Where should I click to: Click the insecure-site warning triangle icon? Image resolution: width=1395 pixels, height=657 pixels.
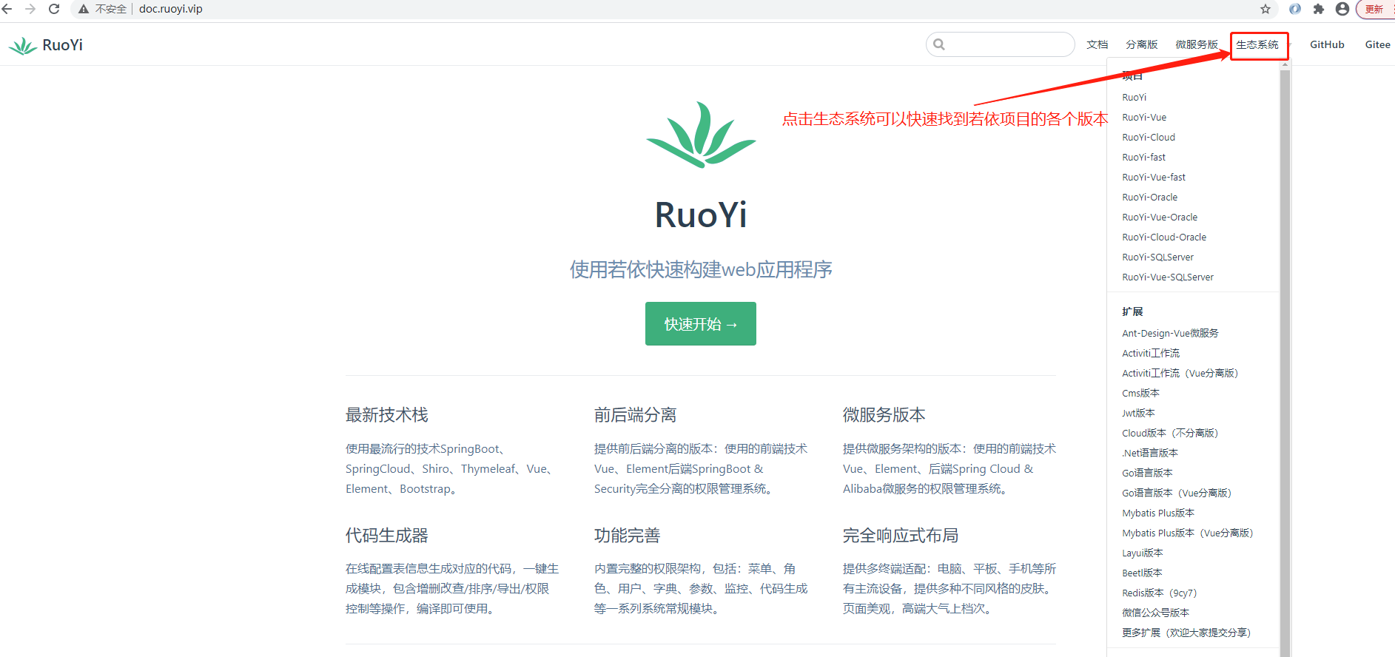pos(84,9)
